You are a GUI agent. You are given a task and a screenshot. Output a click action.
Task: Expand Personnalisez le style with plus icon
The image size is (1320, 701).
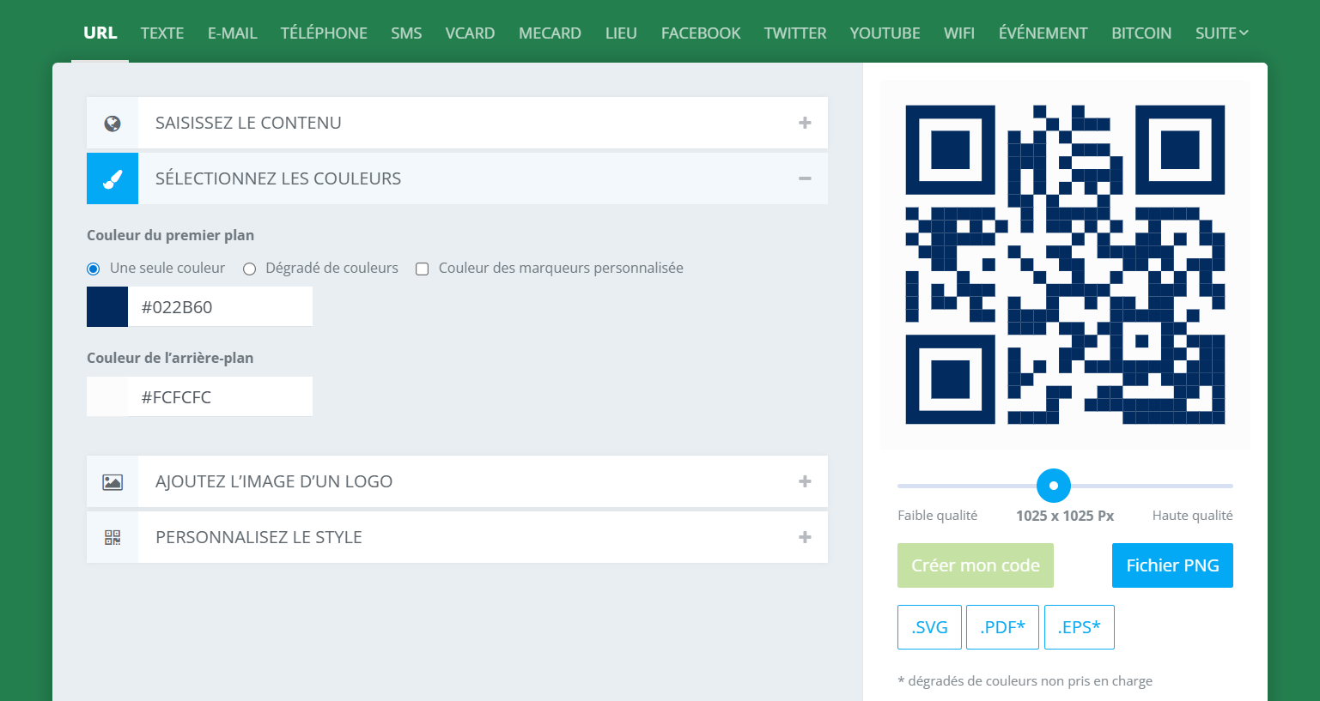tap(805, 537)
